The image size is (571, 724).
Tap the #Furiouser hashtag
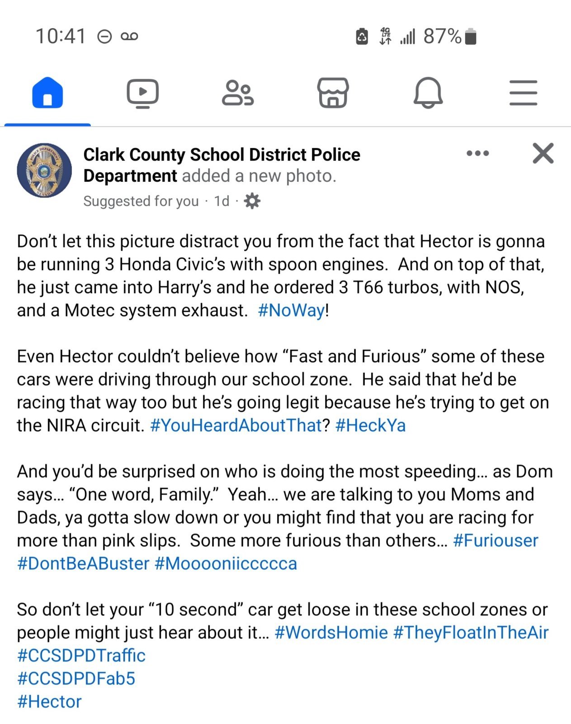click(x=495, y=540)
